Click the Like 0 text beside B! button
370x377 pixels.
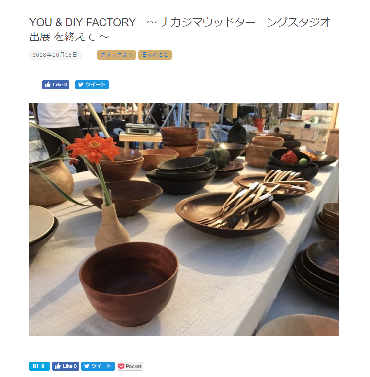tap(70, 366)
